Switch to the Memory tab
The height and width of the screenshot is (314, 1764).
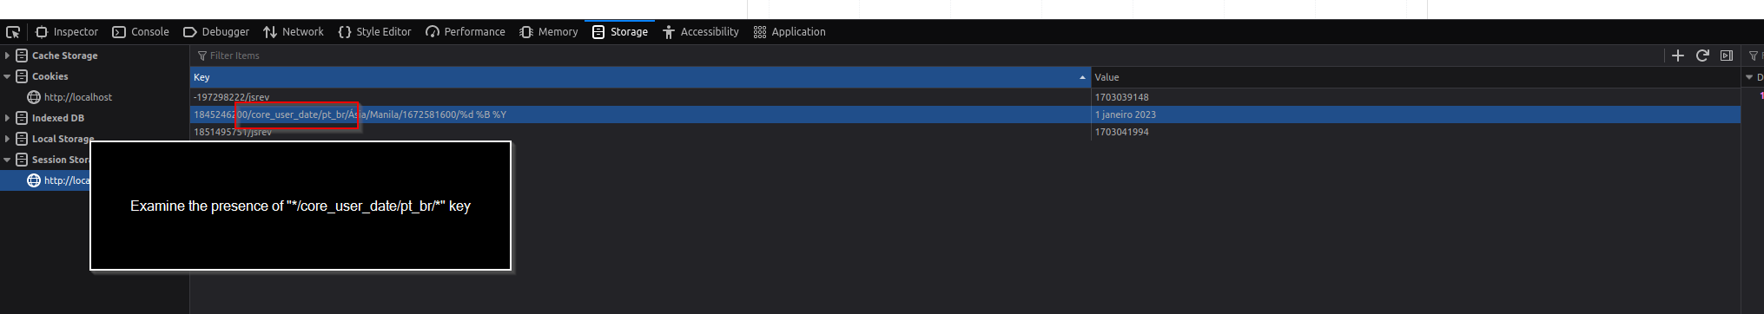point(549,32)
